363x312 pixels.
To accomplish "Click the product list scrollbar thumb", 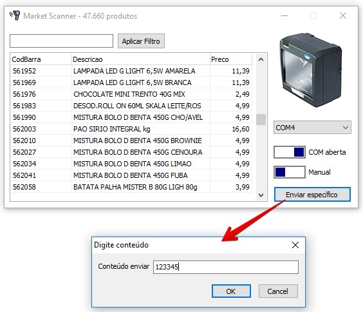I will [x=261, y=120].
